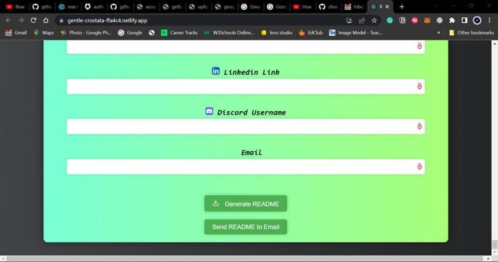498x262 pixels.
Task: Open the pink round extension icon
Action: (x=415, y=20)
